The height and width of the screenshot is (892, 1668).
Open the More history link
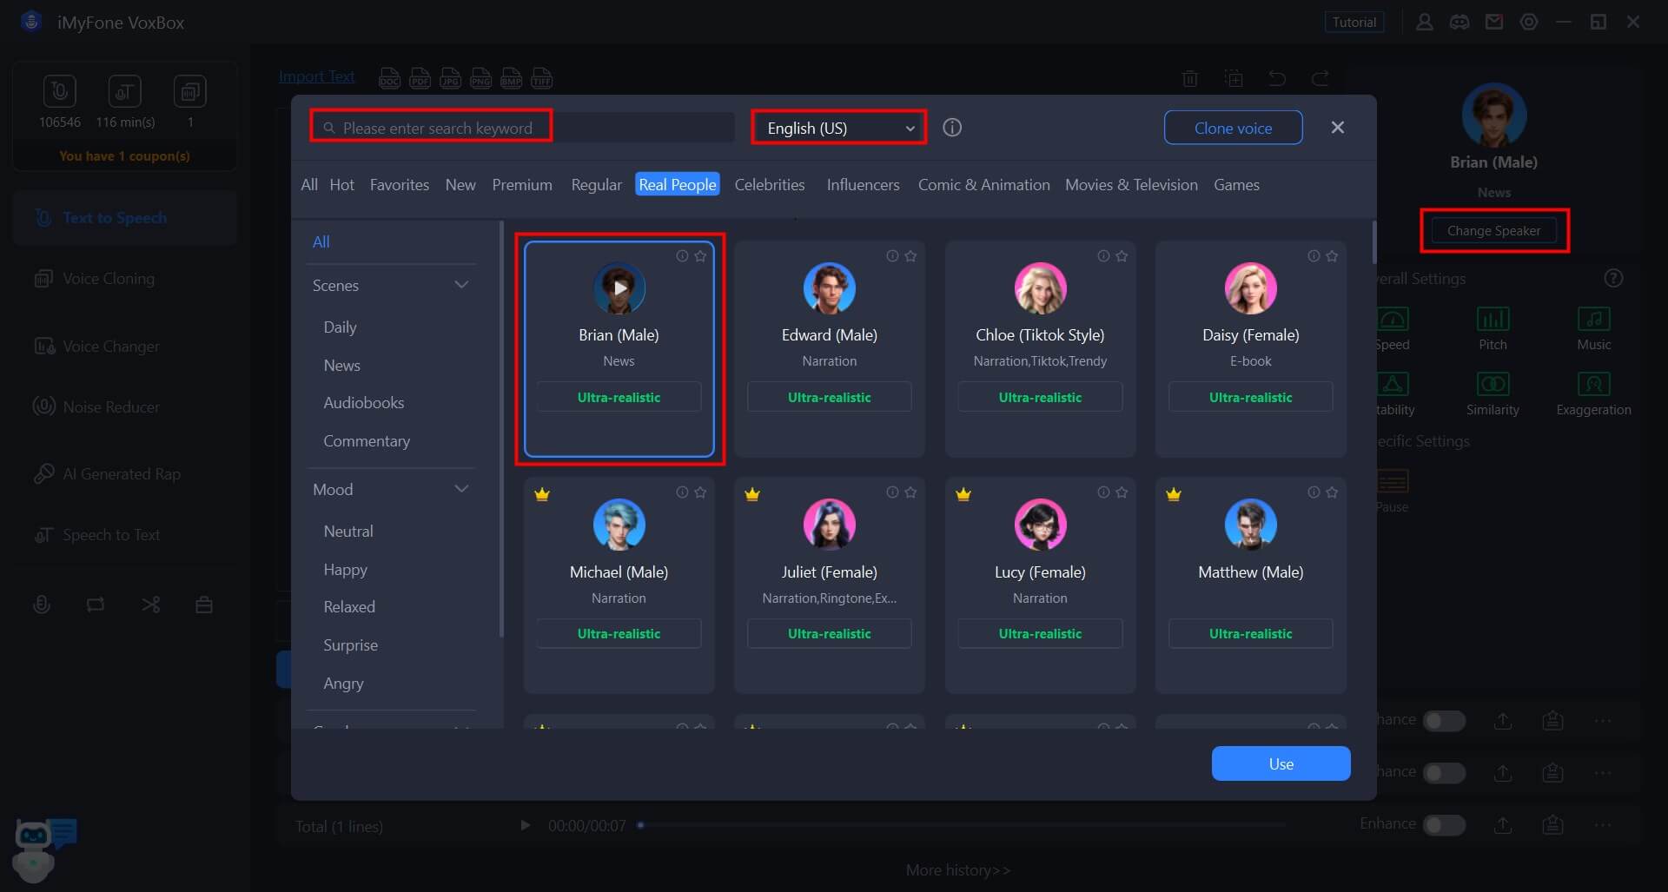[958, 869]
